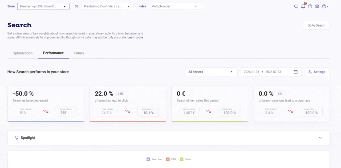Screen dimensions: 341x168
Task: Click the CTR badge on click-rate card
Action: (120, 94)
